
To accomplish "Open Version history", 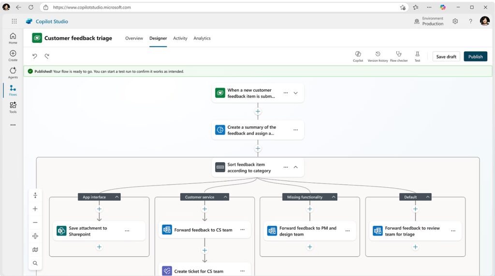I will pos(378,55).
